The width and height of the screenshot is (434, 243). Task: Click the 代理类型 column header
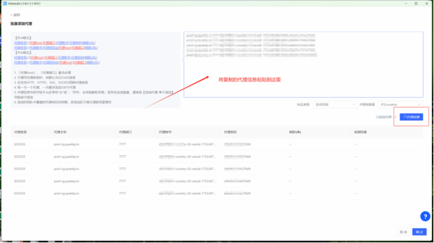pos(21,132)
